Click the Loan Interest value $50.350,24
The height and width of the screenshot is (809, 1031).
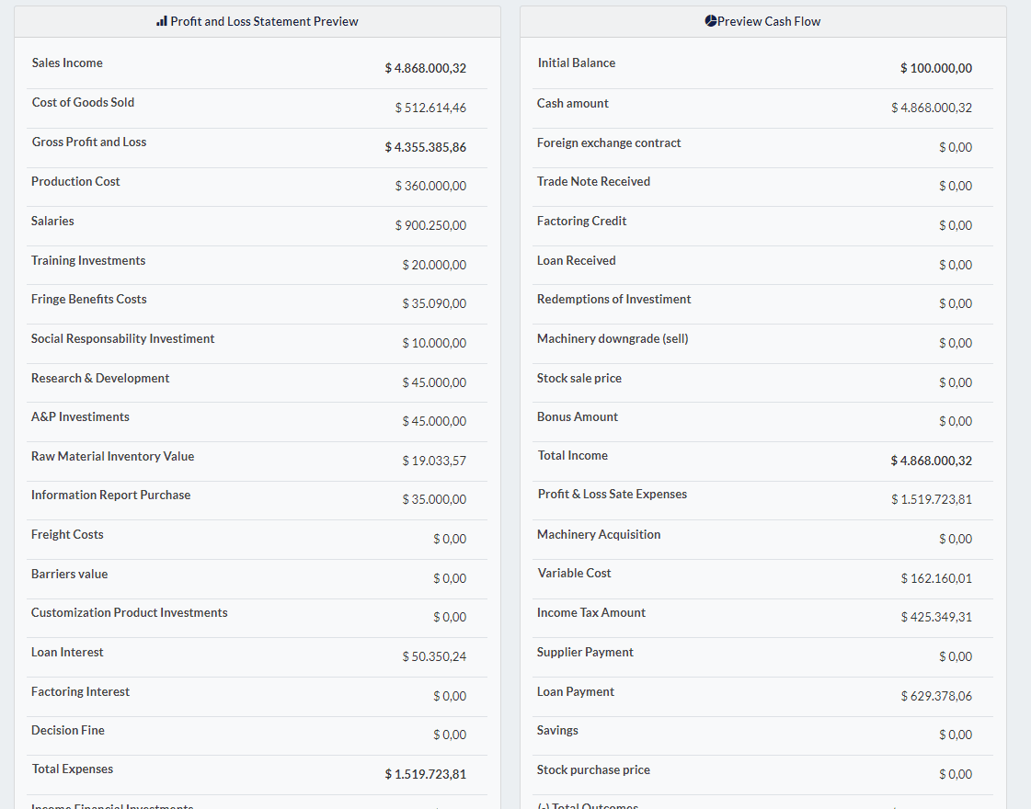point(433,656)
